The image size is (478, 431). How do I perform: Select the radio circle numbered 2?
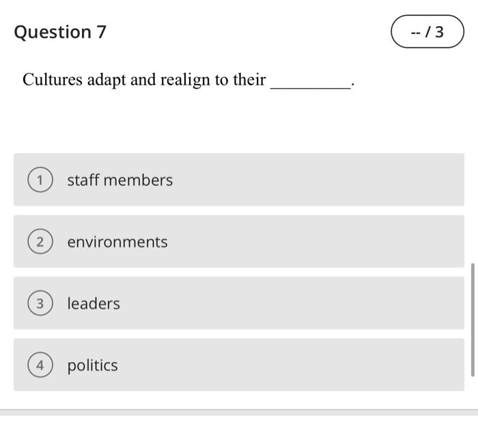click(x=40, y=242)
